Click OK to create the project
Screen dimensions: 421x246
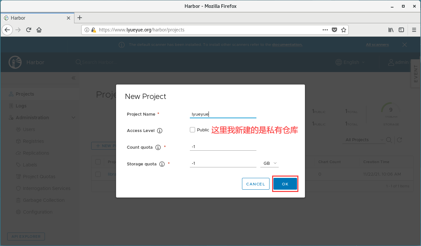285,184
